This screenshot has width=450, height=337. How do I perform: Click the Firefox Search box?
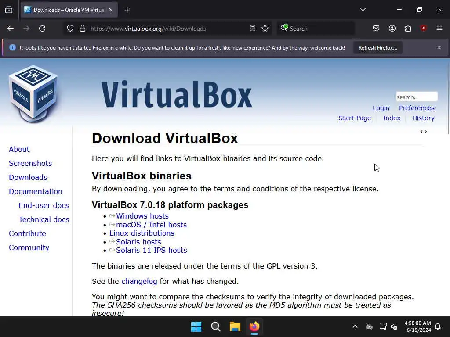pyautogui.click(x=316, y=29)
